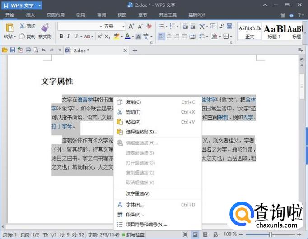Toggle Bold formatting in ribbon
308x239 pixels.
coord(61,37)
